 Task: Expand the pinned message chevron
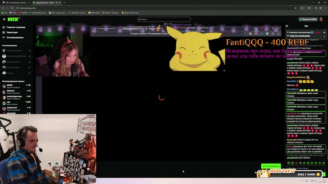[x=324, y=36]
